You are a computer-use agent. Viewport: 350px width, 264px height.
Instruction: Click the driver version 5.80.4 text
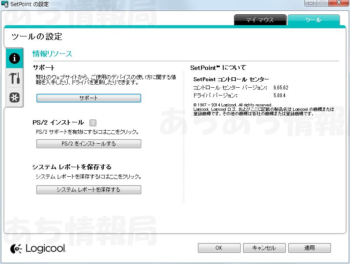coord(279,95)
